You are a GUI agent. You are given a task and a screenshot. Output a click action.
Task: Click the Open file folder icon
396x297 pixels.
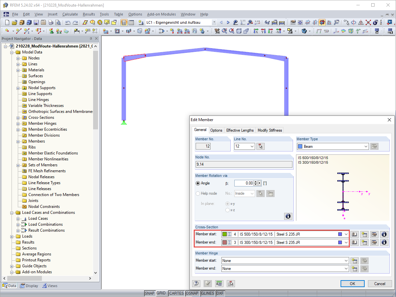14,22
